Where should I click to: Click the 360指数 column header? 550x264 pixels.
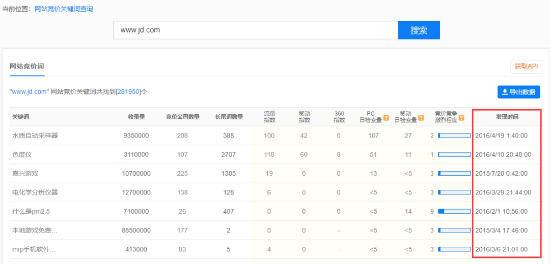coord(339,117)
